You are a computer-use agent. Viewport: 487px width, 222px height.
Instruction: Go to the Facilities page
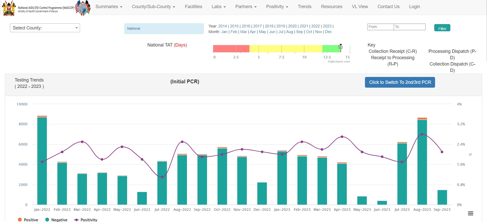(193, 7)
